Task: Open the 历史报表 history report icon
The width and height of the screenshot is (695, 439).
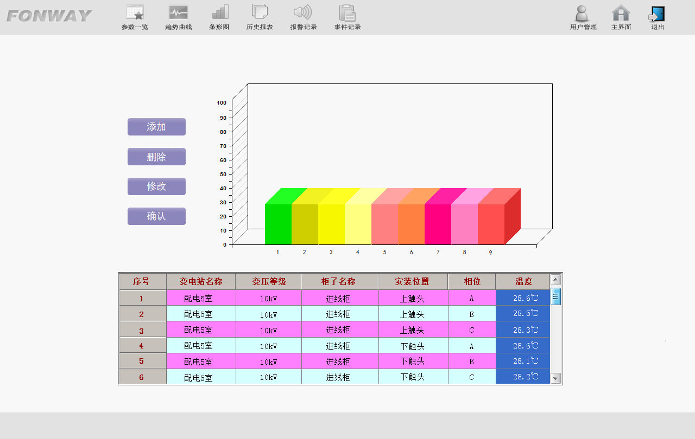Action: point(260,17)
